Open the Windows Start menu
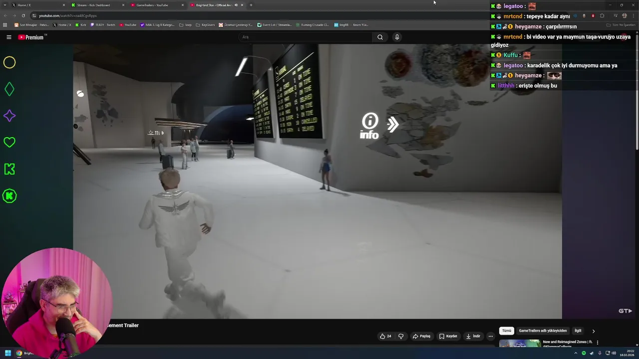This screenshot has width=639, height=359. (8, 353)
